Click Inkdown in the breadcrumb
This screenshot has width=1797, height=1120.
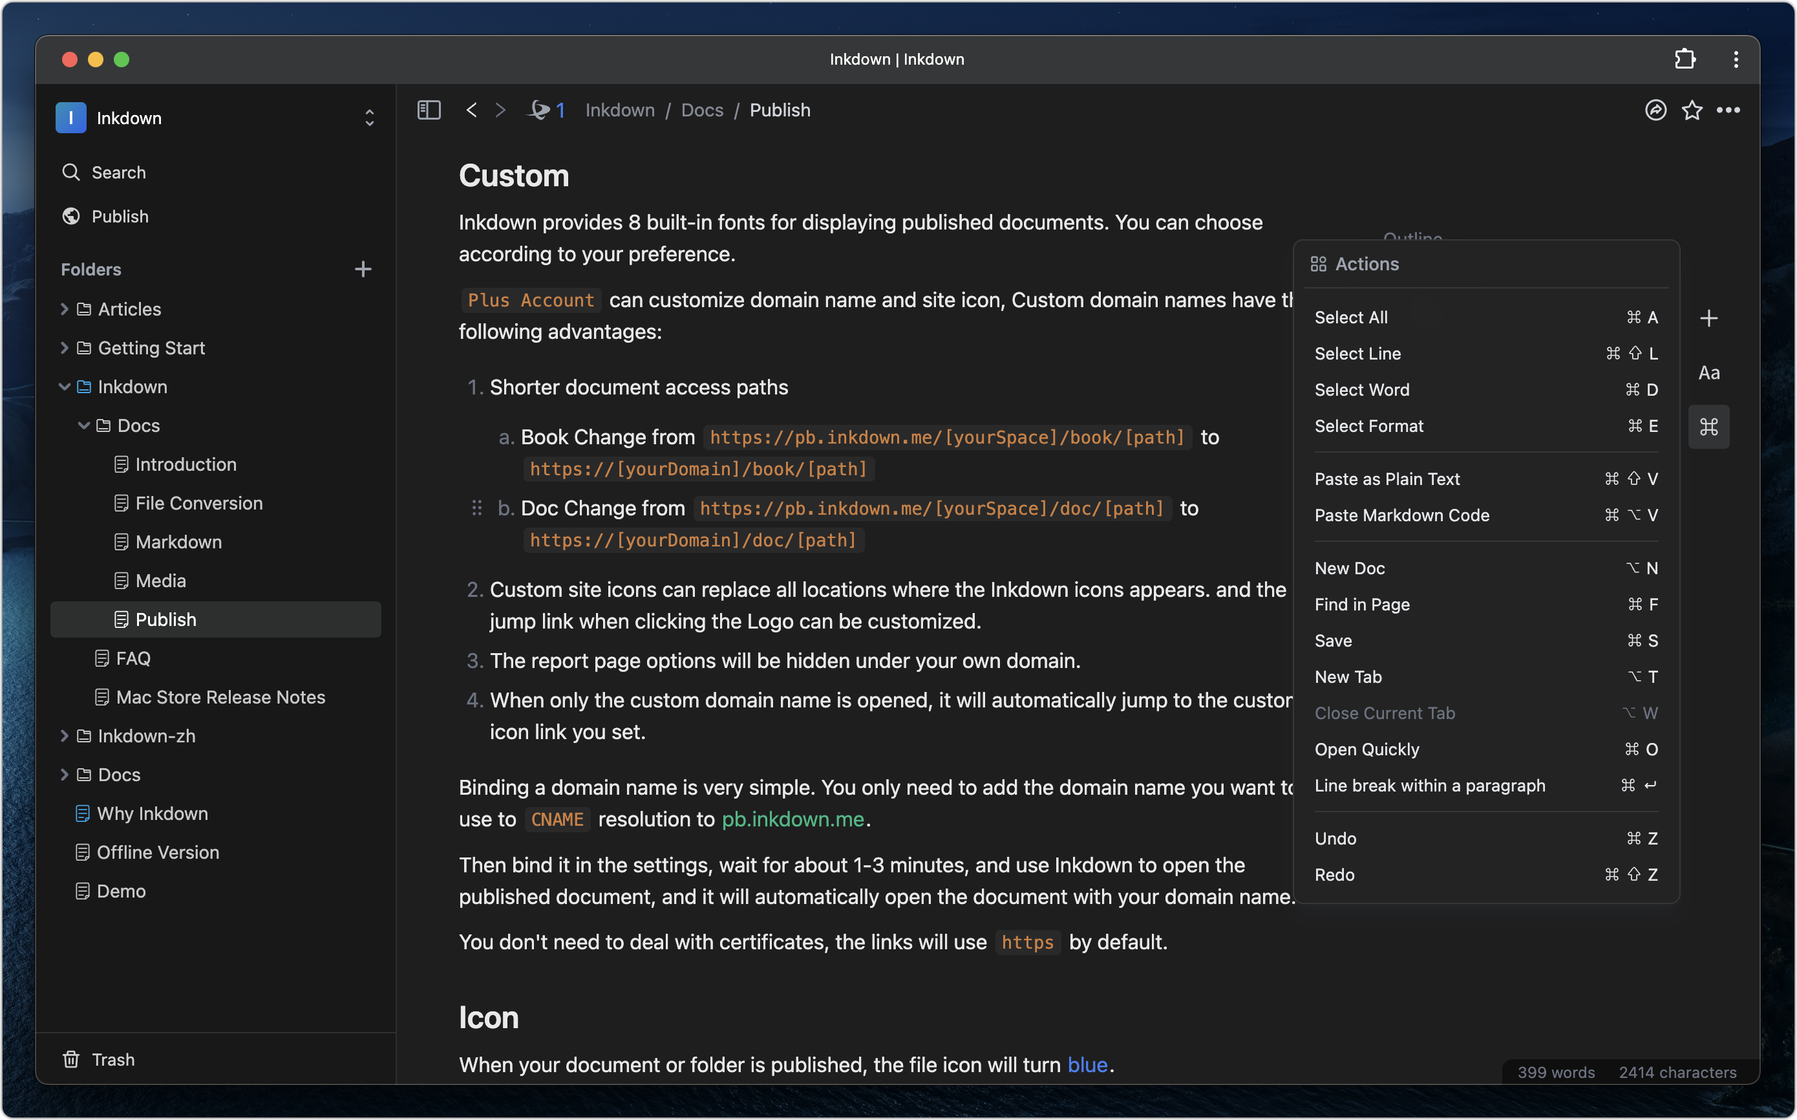tap(620, 110)
